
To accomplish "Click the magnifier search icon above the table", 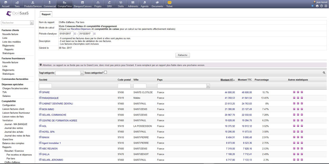I will point(324,73).
